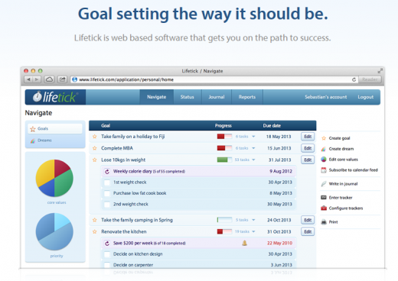
Task: Mark Decide on kitchen design as done
Action: [107, 254]
